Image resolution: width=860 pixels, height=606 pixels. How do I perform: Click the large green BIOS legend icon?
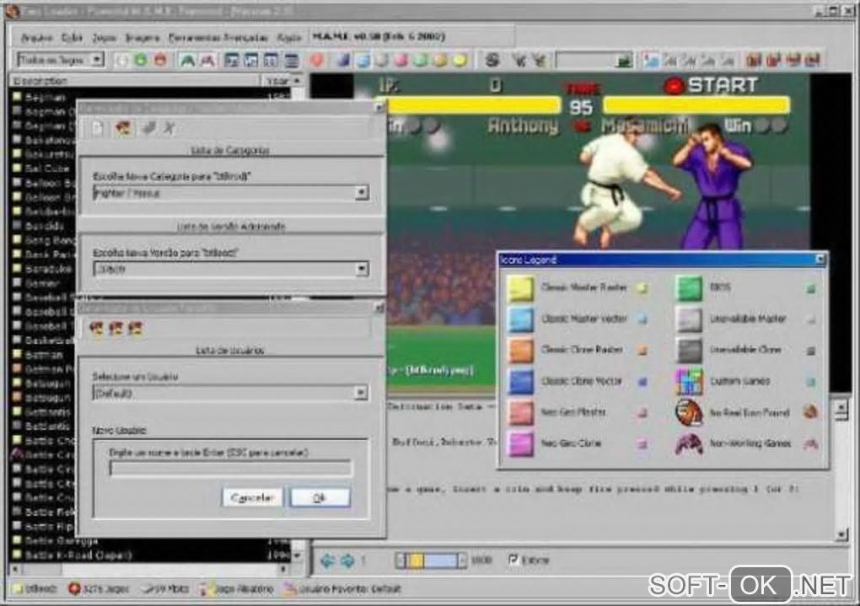(689, 288)
